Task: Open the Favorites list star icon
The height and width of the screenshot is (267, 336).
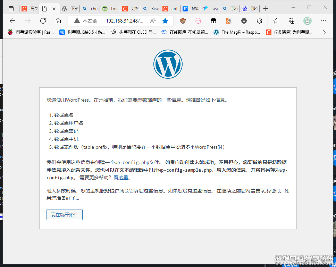Action: 276,21
